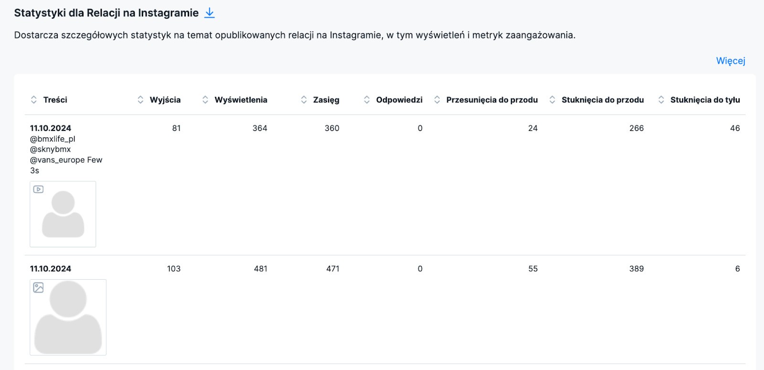The height and width of the screenshot is (370, 764).
Task: Toggle sort icon beside Wyświetlenia
Action: pos(205,100)
